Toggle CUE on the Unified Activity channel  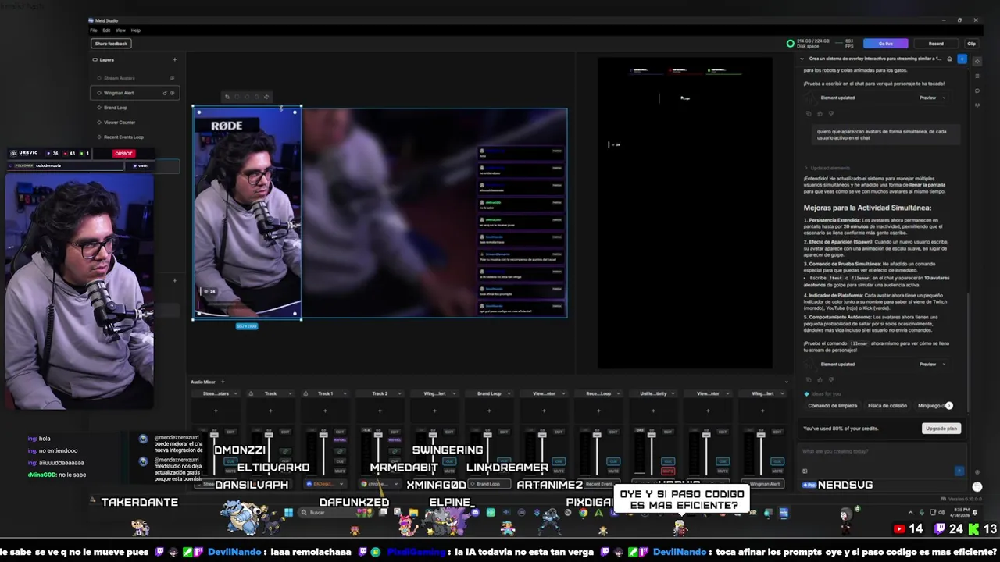[x=668, y=461]
